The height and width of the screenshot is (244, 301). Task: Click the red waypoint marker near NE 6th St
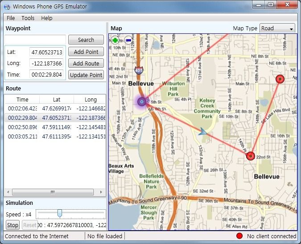tap(280, 79)
